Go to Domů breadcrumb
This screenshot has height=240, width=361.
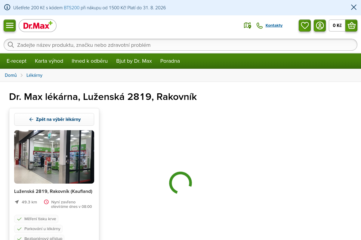tap(11, 75)
